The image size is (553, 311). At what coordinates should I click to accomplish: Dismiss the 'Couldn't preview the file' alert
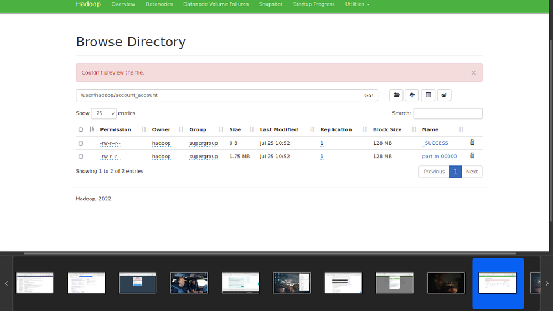coord(473,72)
